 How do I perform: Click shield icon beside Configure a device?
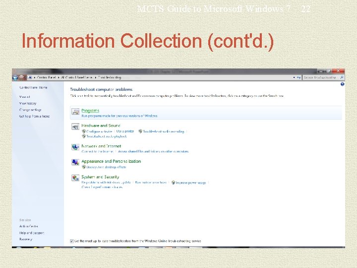coord(84,131)
